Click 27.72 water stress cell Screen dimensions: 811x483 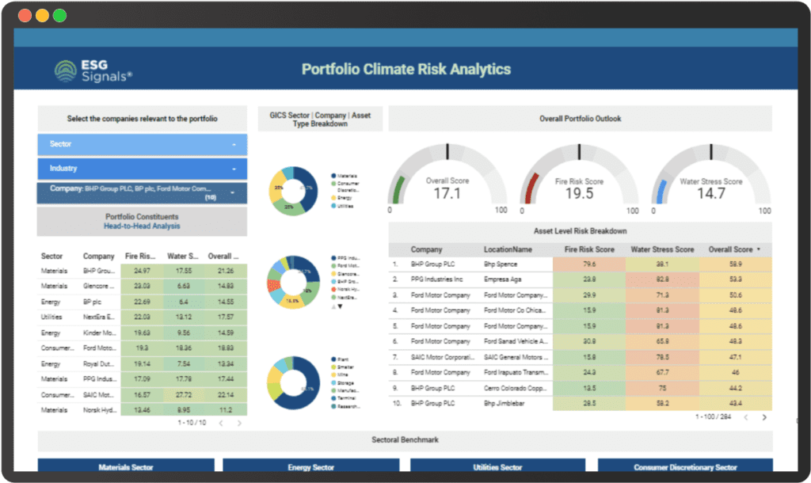(x=184, y=394)
